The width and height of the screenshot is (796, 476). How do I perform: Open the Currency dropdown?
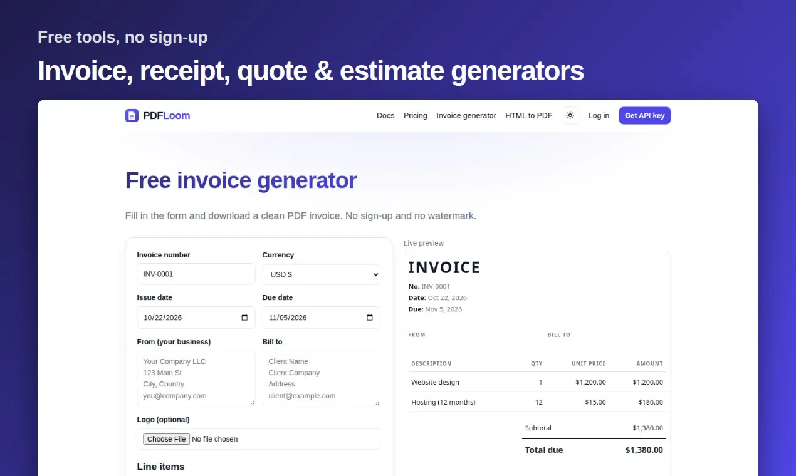[322, 274]
